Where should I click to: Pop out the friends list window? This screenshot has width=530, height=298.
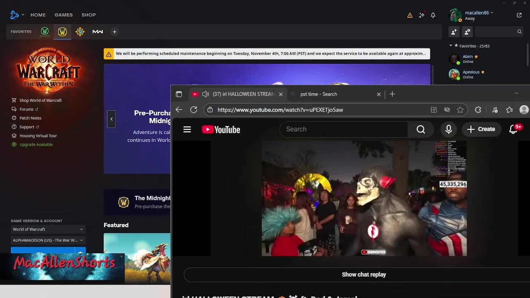(x=519, y=15)
